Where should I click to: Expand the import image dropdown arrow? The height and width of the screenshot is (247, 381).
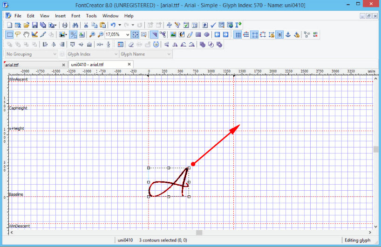tap(66, 35)
